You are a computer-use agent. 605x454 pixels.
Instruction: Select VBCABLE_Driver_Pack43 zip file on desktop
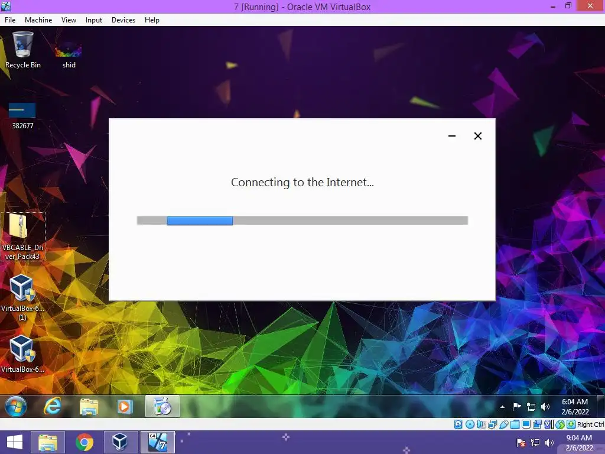point(23,236)
